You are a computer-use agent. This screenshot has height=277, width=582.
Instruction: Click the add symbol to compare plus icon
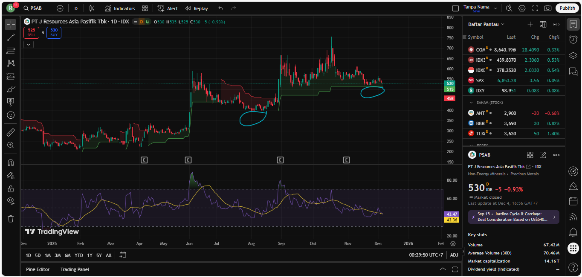pyautogui.click(x=60, y=8)
